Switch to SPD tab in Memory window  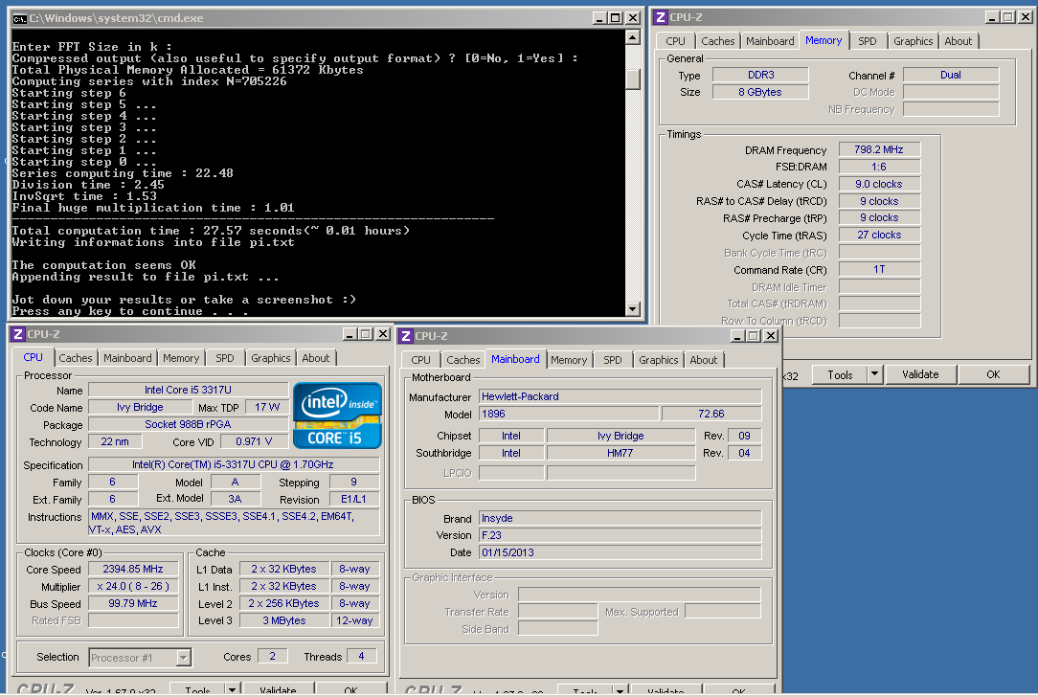click(868, 41)
